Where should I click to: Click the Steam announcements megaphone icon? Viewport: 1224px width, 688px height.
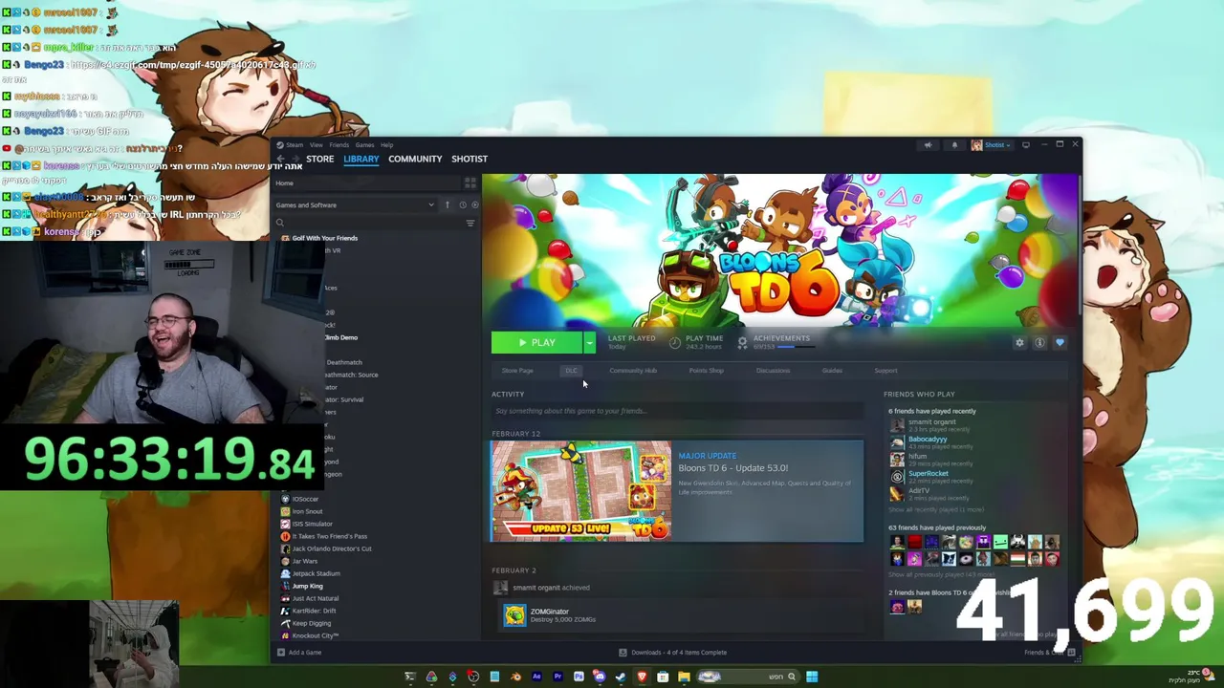coord(928,145)
